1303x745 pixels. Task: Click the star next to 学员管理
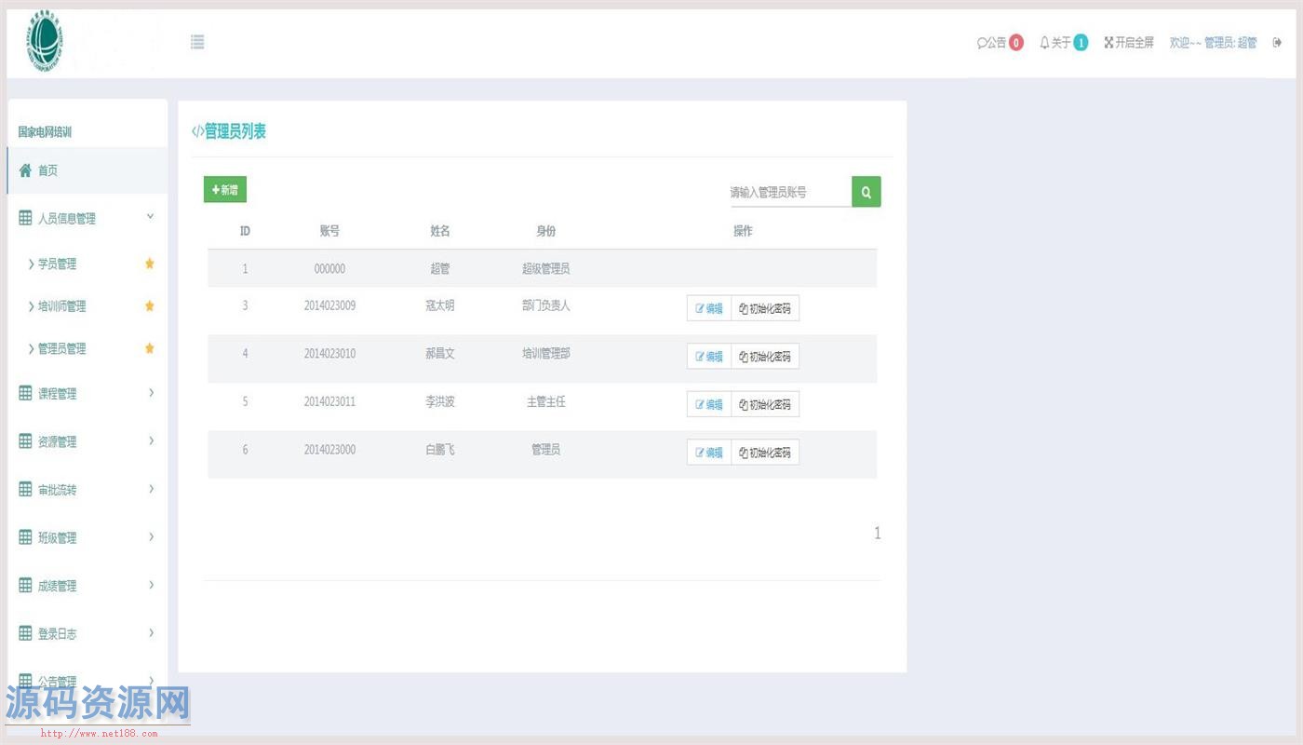coord(150,264)
